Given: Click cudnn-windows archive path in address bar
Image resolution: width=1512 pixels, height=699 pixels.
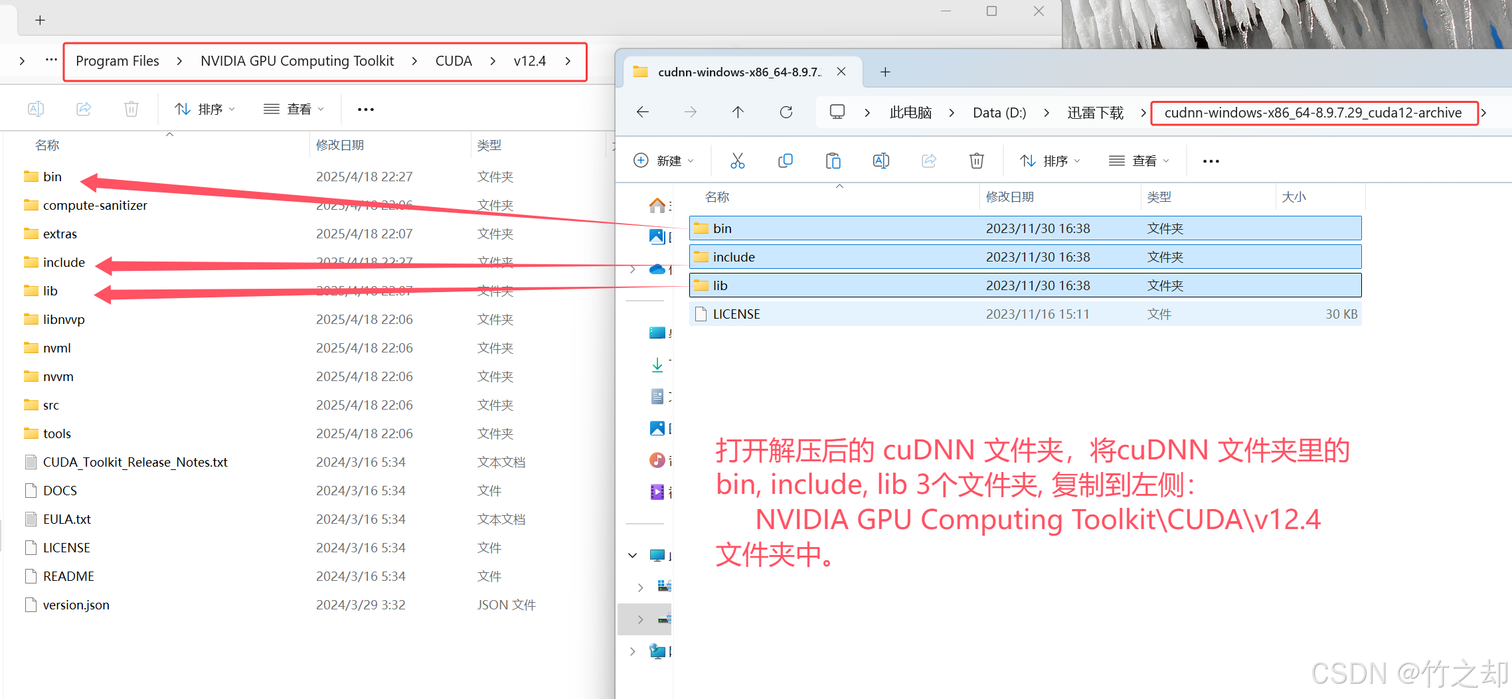Looking at the screenshot, I should click(x=1313, y=113).
